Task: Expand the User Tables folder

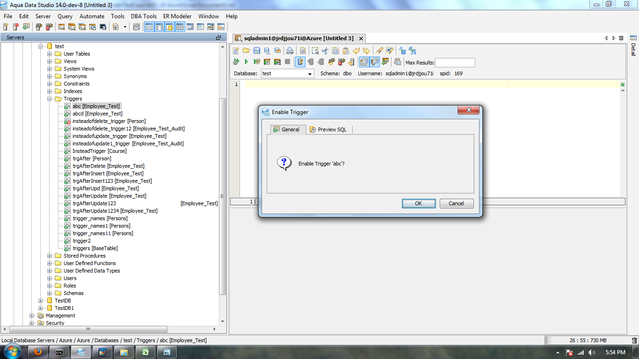Action: pyautogui.click(x=50, y=54)
